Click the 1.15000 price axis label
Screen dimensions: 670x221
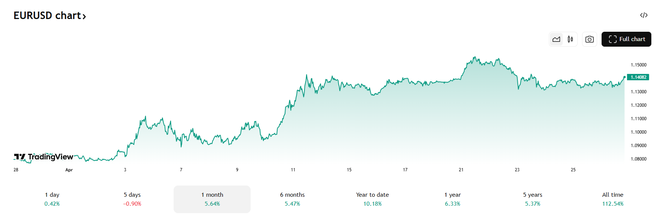pos(638,65)
